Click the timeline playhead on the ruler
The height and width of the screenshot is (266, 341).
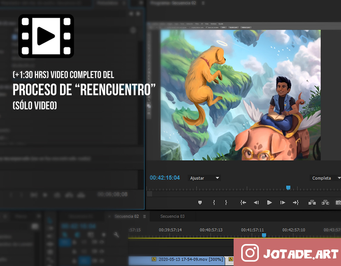[264, 235]
